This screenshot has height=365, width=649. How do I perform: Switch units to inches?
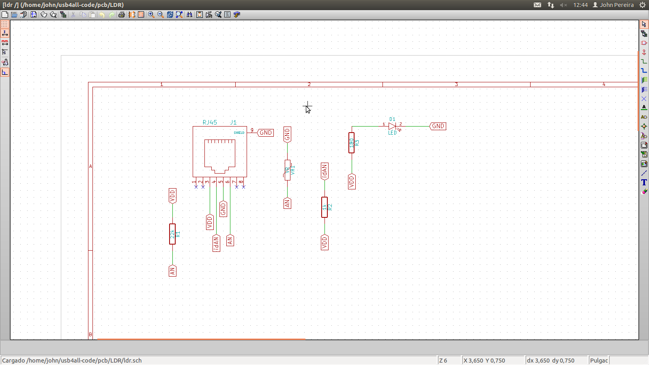[5, 33]
